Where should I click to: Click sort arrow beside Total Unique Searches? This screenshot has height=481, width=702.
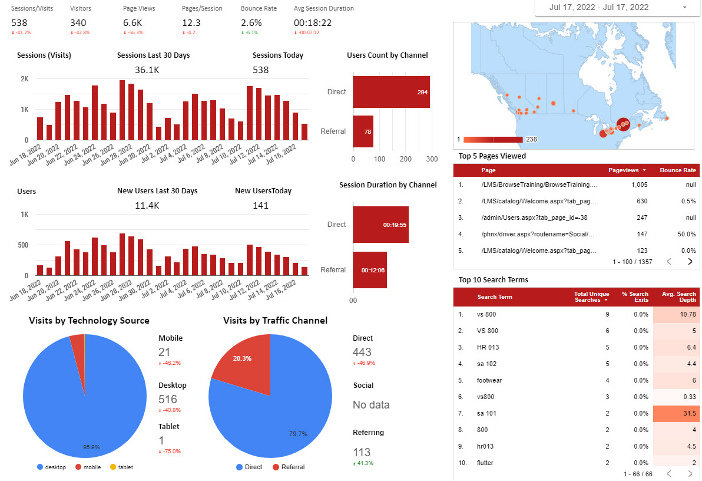606,300
